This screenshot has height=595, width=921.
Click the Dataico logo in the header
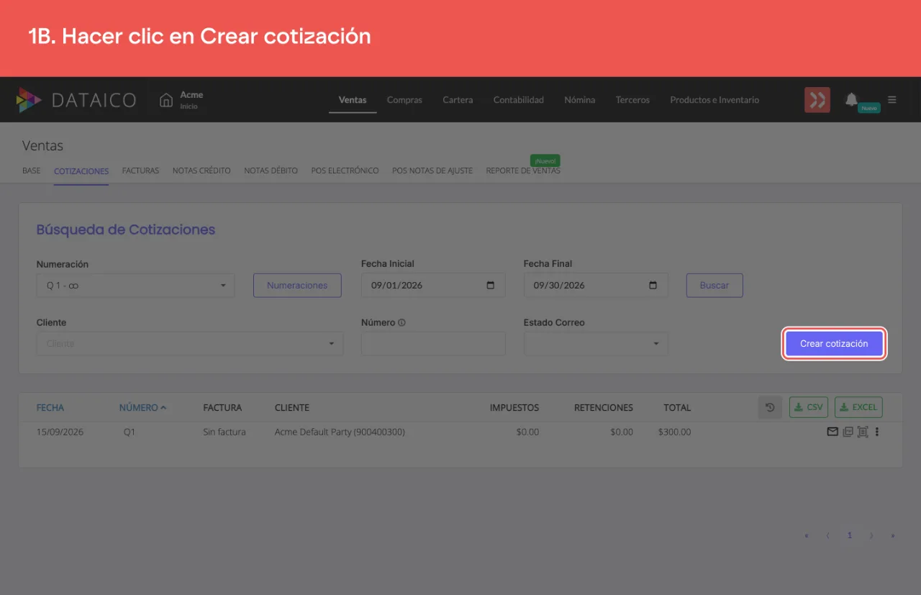76,100
